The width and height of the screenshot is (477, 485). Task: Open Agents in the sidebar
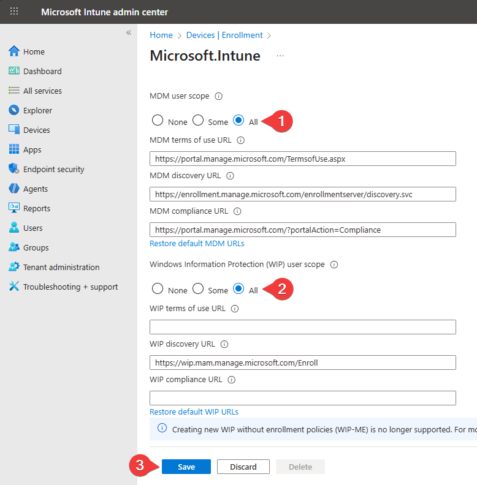click(x=36, y=189)
